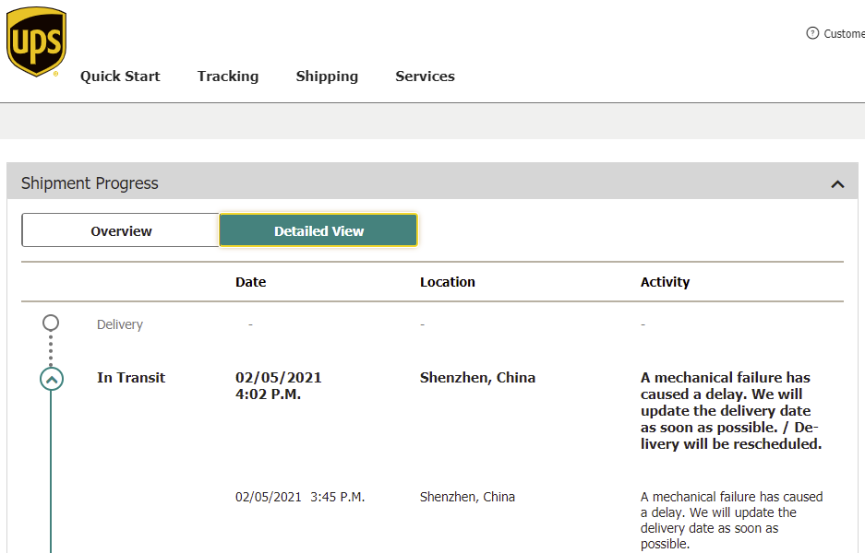Screen dimensions: 865x553
Task: Click the Date column header
Action: tap(250, 282)
